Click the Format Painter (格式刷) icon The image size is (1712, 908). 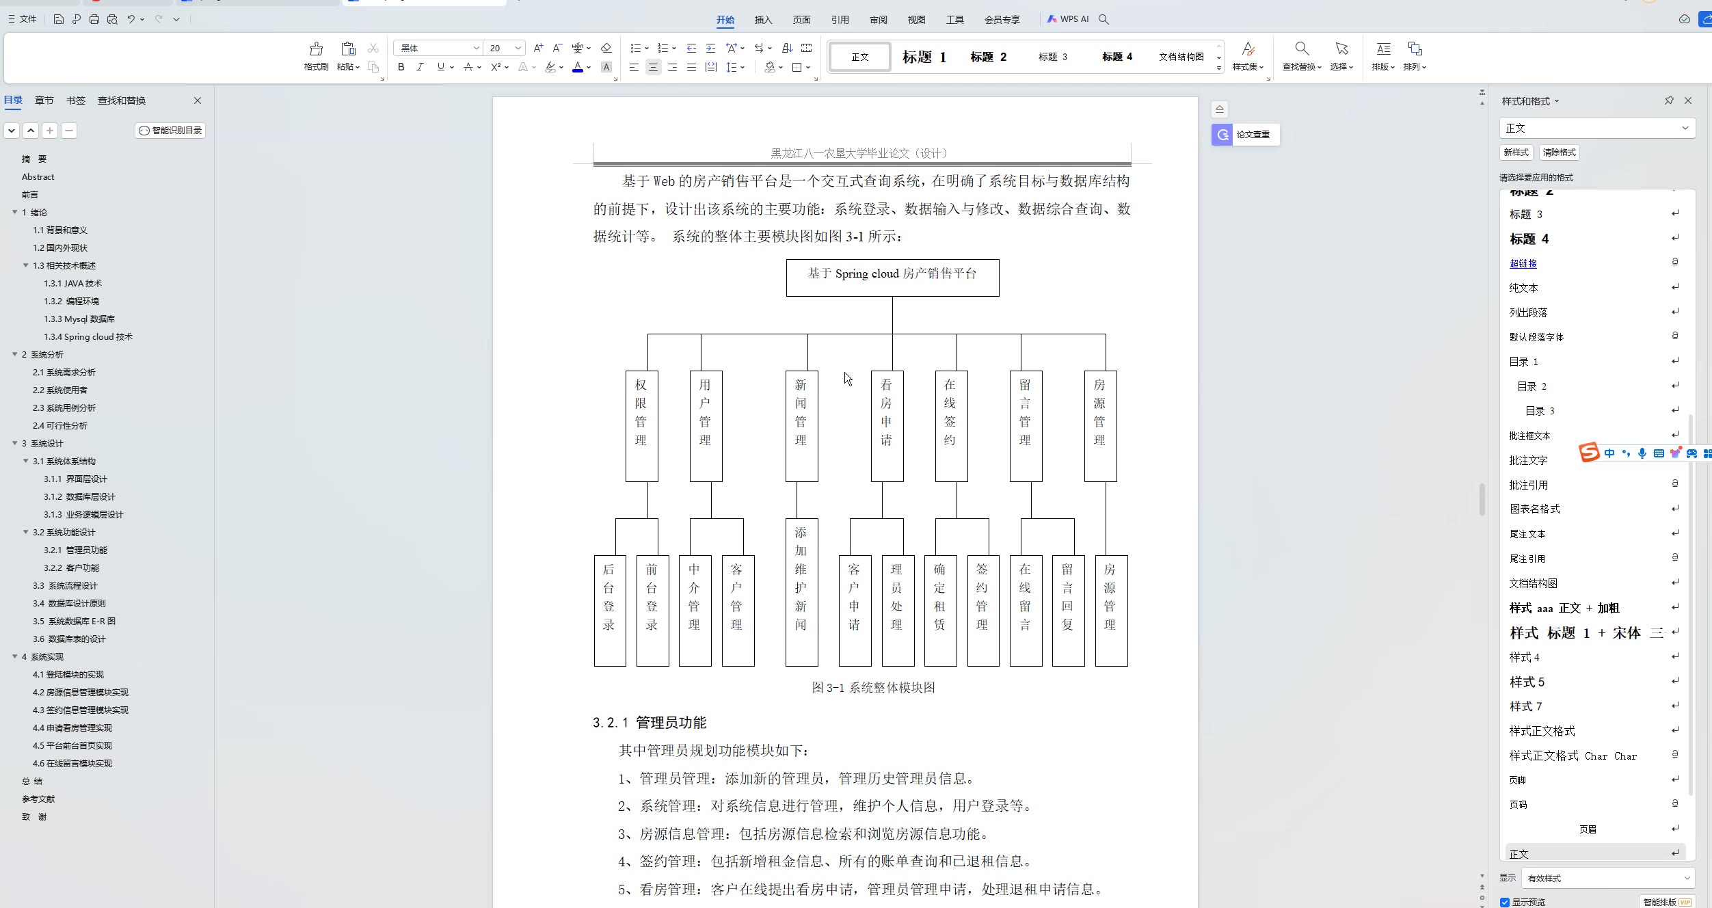pyautogui.click(x=316, y=49)
